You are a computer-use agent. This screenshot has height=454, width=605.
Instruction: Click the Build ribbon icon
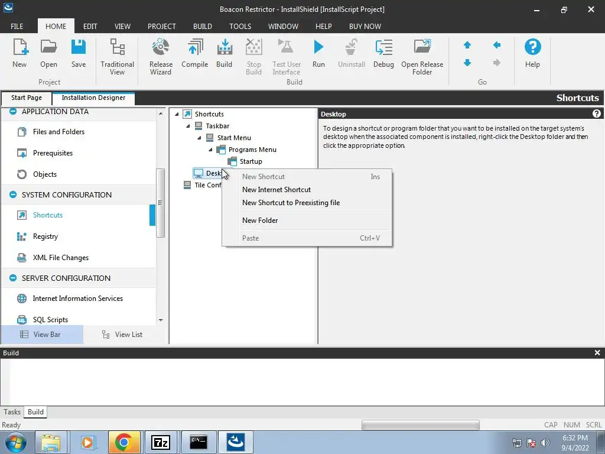pos(224,53)
